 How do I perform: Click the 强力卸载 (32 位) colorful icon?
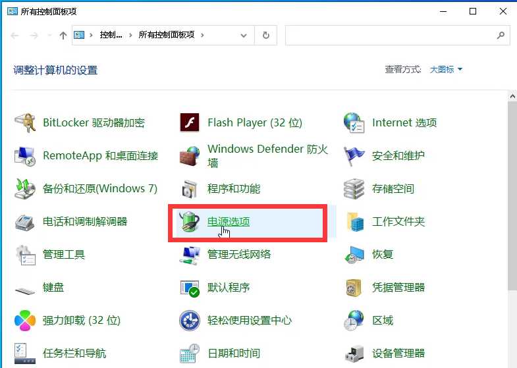tap(25, 321)
